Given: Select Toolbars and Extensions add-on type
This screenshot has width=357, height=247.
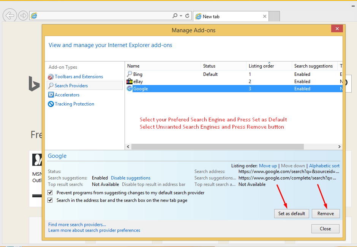Looking at the screenshot, I should [79, 77].
